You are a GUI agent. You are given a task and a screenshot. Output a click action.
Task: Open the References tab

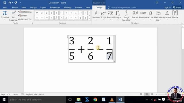55,7
